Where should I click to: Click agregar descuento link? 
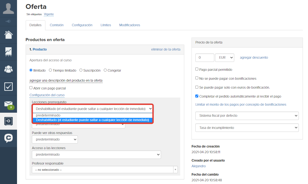(x=254, y=58)
